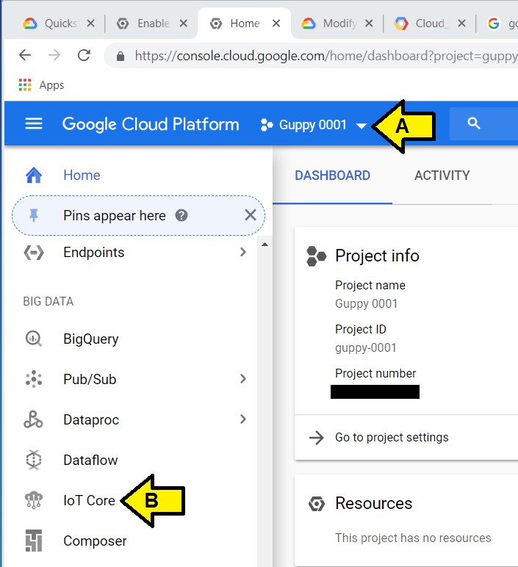
Task: Click the pin icon in Pins appear here
Action: [x=34, y=215]
